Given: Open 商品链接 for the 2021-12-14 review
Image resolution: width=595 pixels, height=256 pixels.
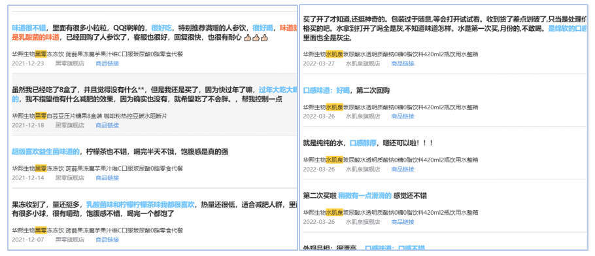Looking at the screenshot, I should 107,177.
